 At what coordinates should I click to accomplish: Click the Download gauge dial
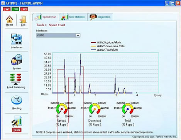point(95,109)
